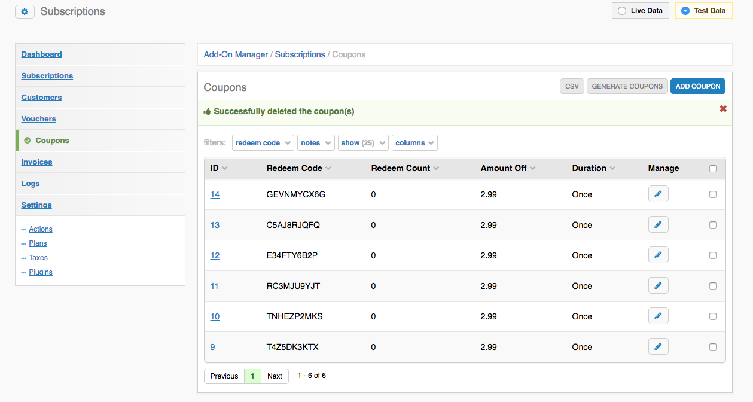
Task: Click redeem code text GEVNMYCX6G
Action: point(296,194)
